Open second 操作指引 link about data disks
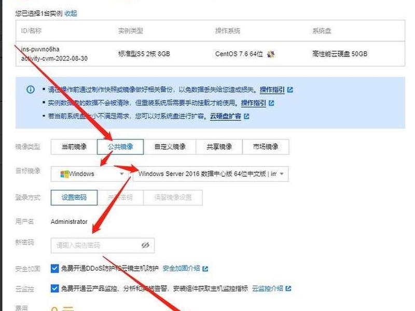 253,103
